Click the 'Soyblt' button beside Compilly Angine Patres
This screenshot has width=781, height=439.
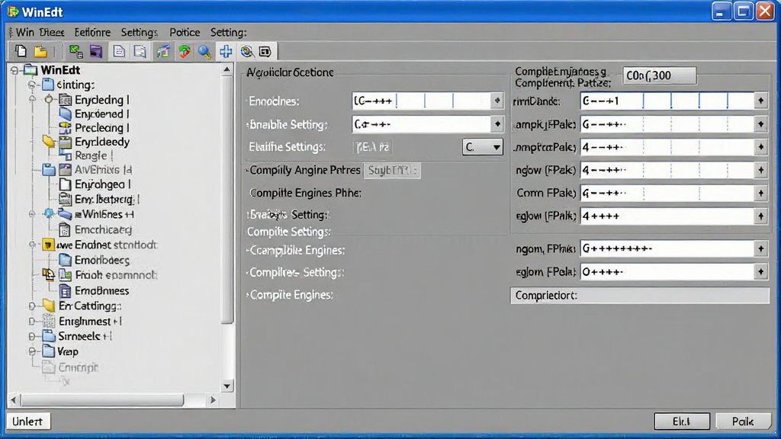pyautogui.click(x=392, y=171)
